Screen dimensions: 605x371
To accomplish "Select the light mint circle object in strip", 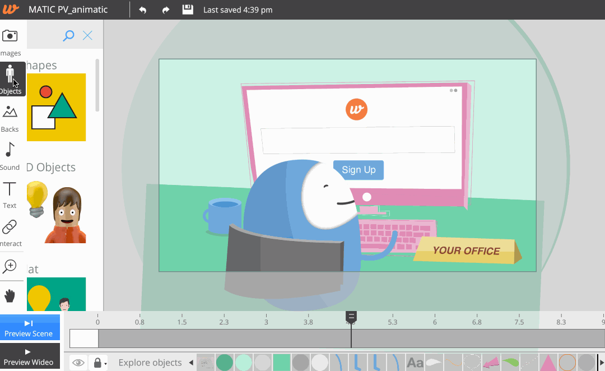I will 244,363.
